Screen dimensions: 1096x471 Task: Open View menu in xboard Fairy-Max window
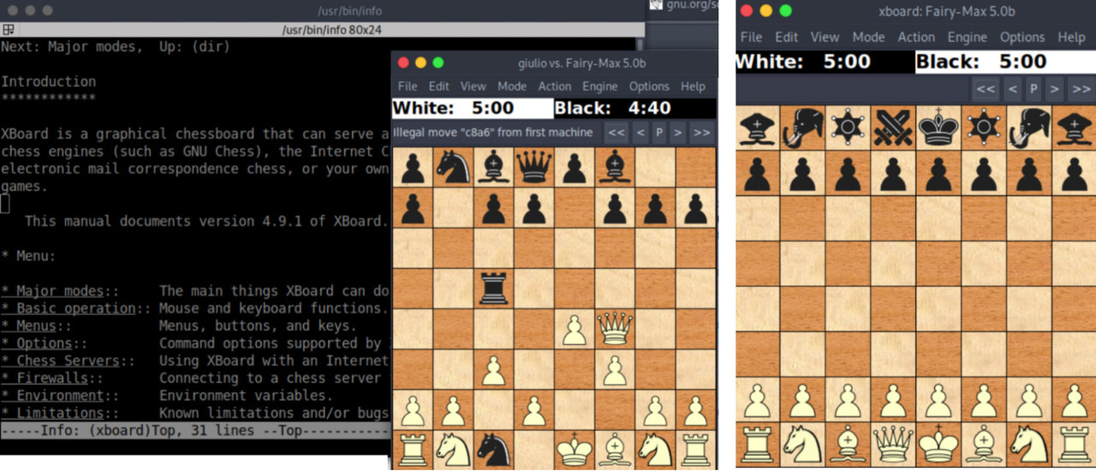[x=825, y=37]
